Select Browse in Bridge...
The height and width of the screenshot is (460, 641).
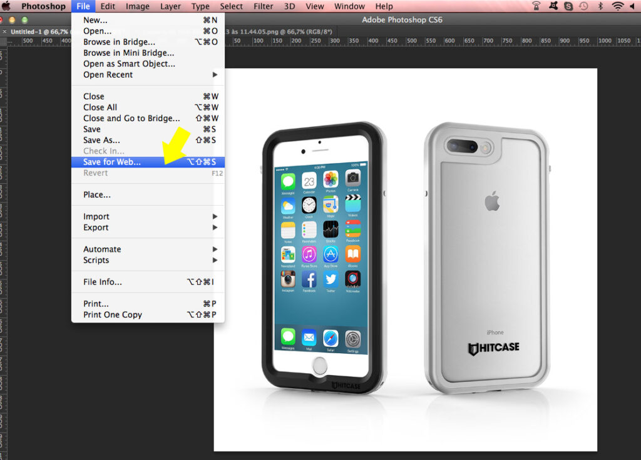[148, 42]
